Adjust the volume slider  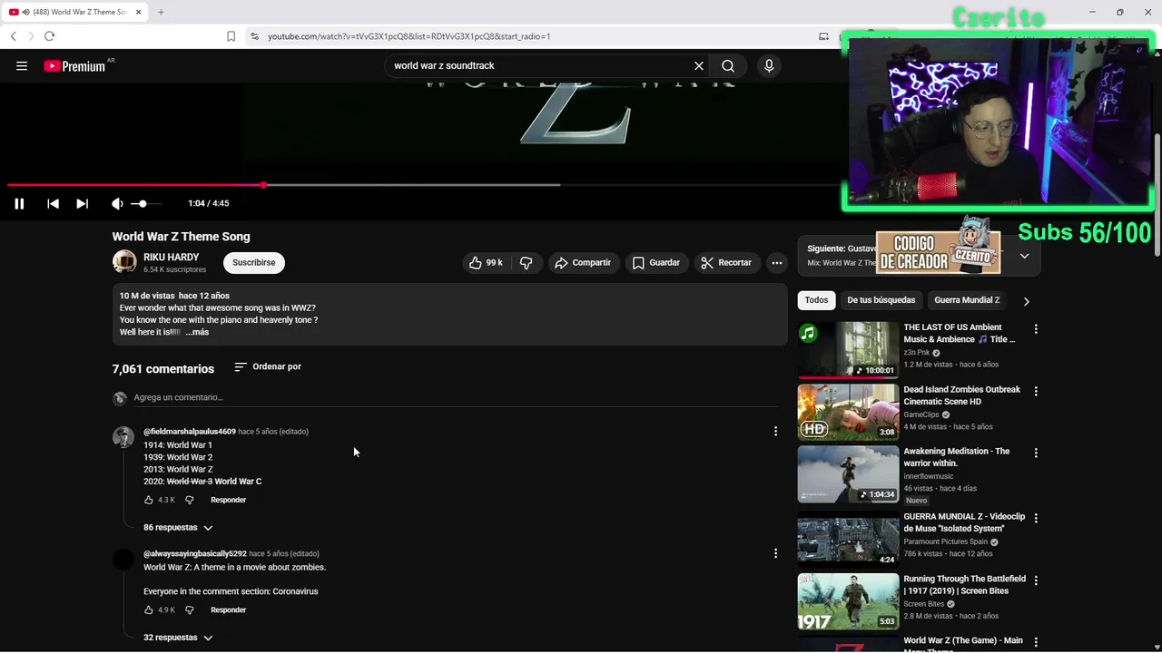[x=145, y=203]
